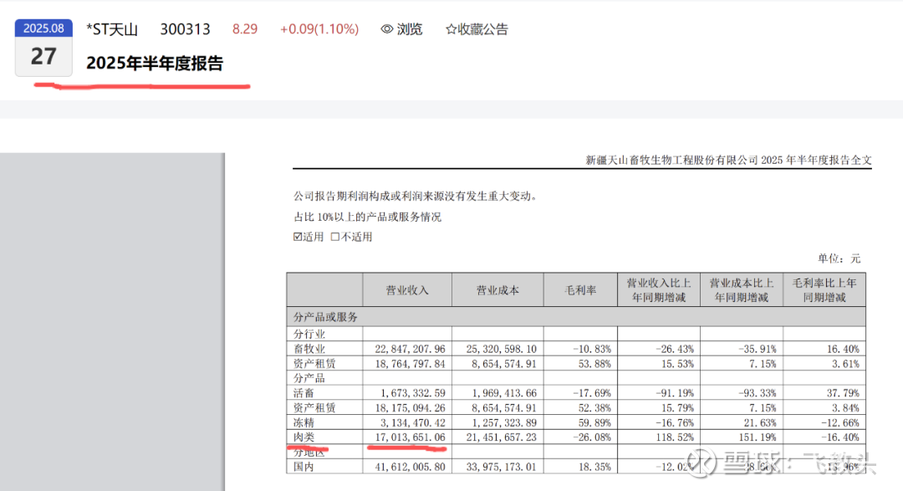
Task: Select the 营业收入 column header
Action: point(406,290)
